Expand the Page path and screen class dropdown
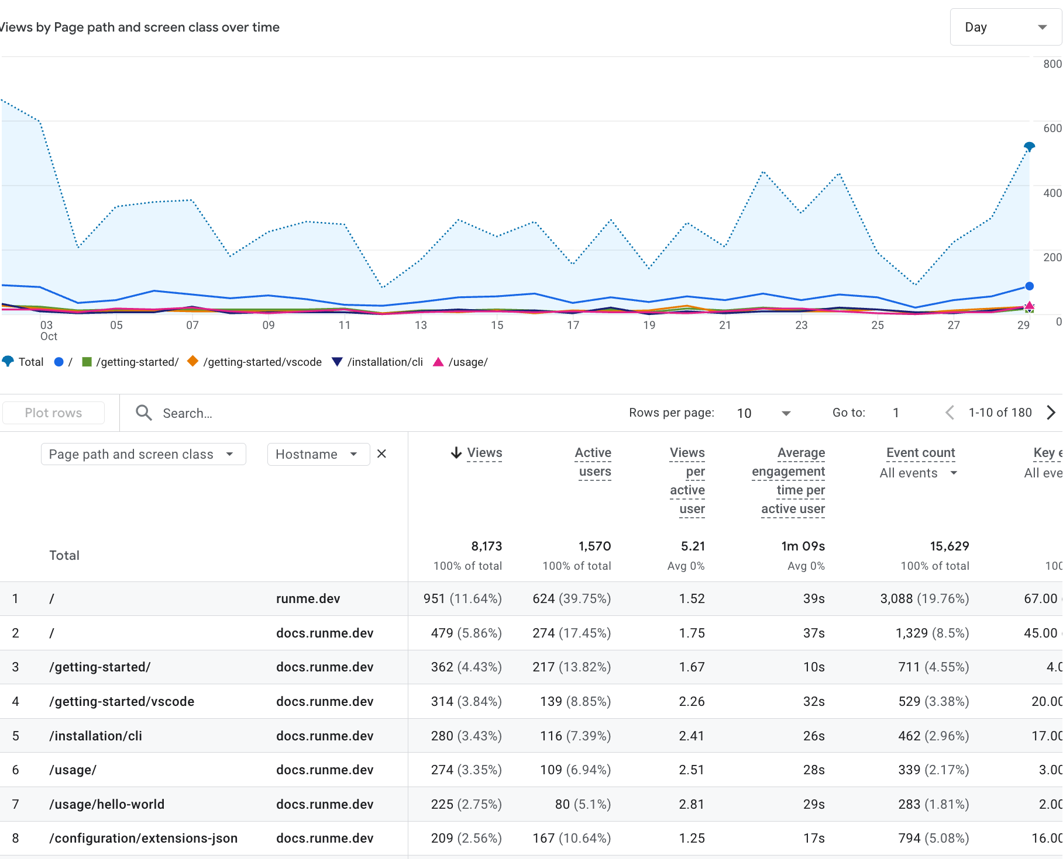The width and height of the screenshot is (1063, 859). 143,454
